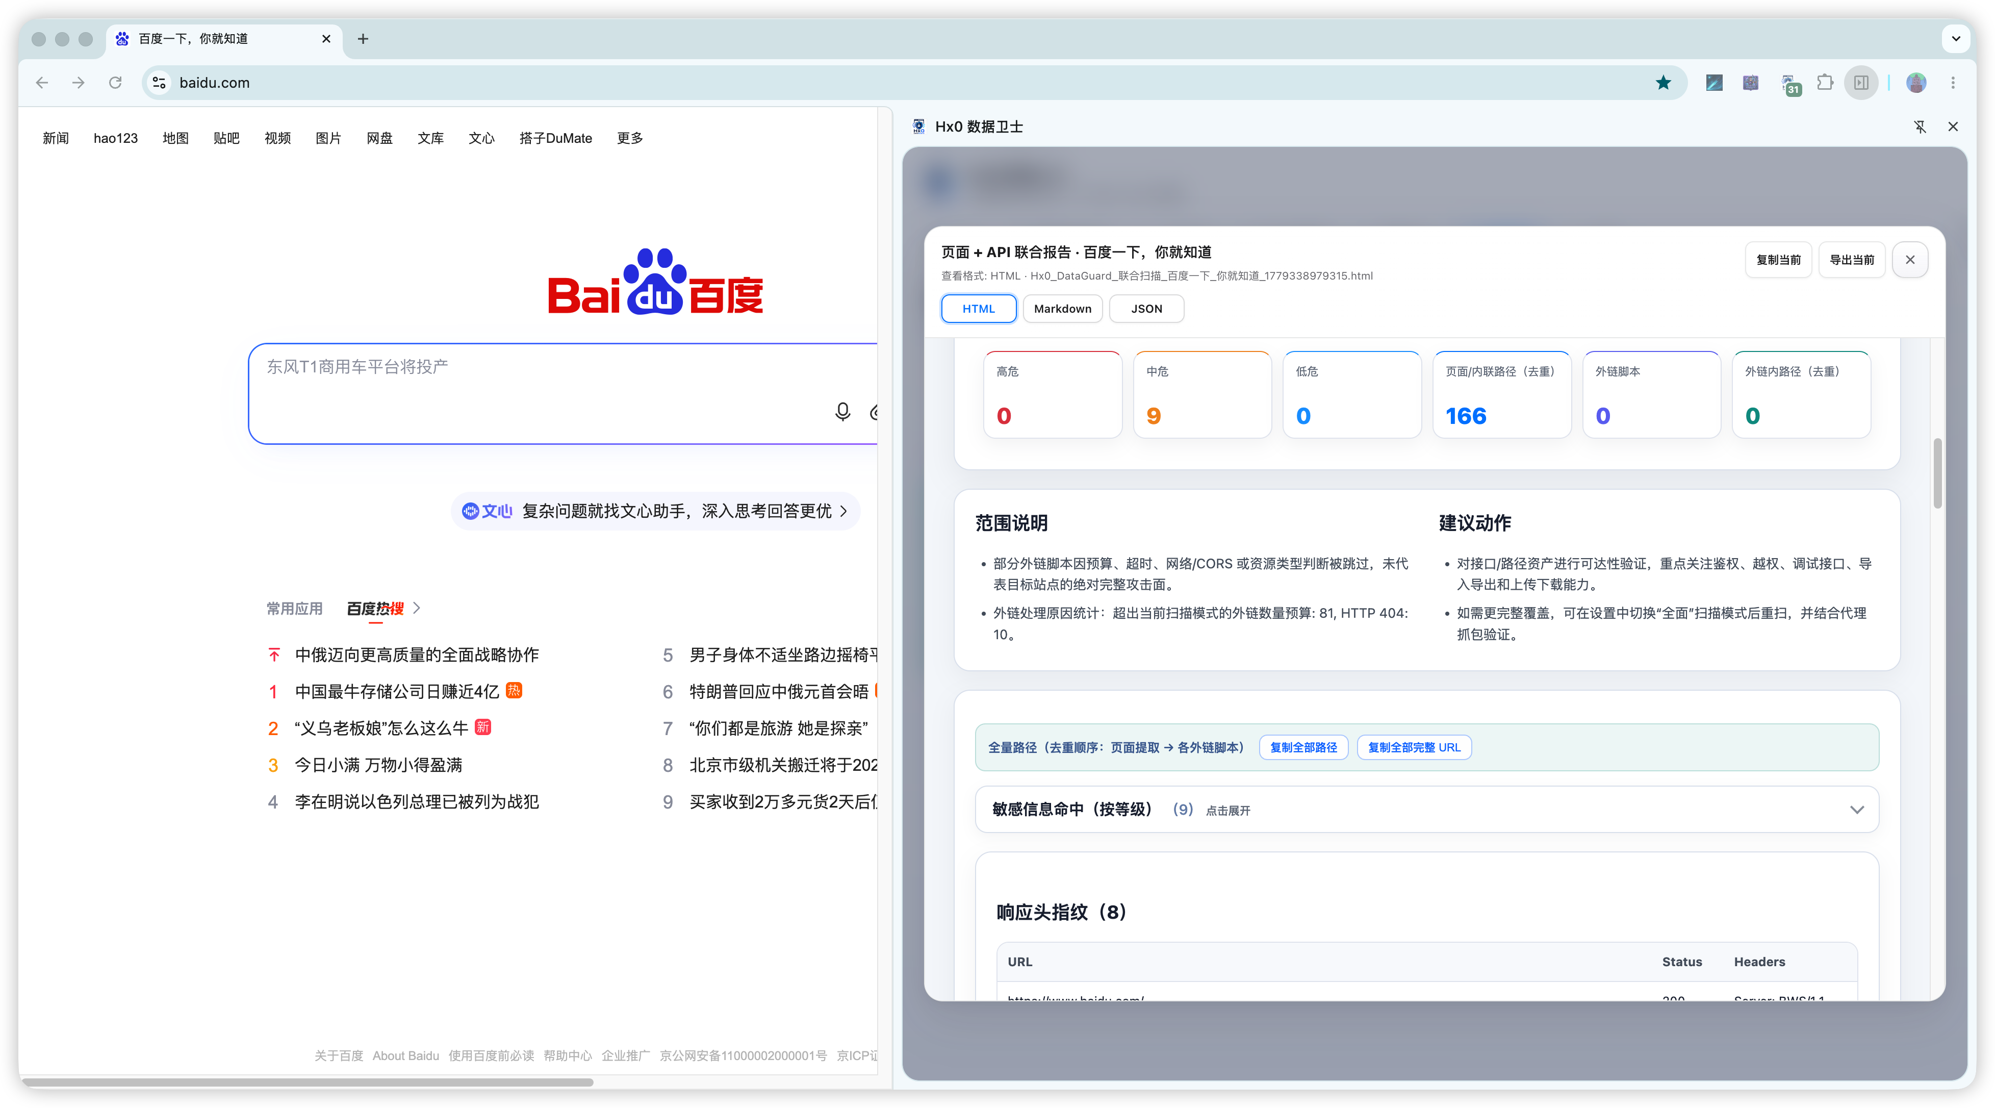1995x1108 pixels.
Task: Reload the baidu.com page
Action: (x=115, y=82)
